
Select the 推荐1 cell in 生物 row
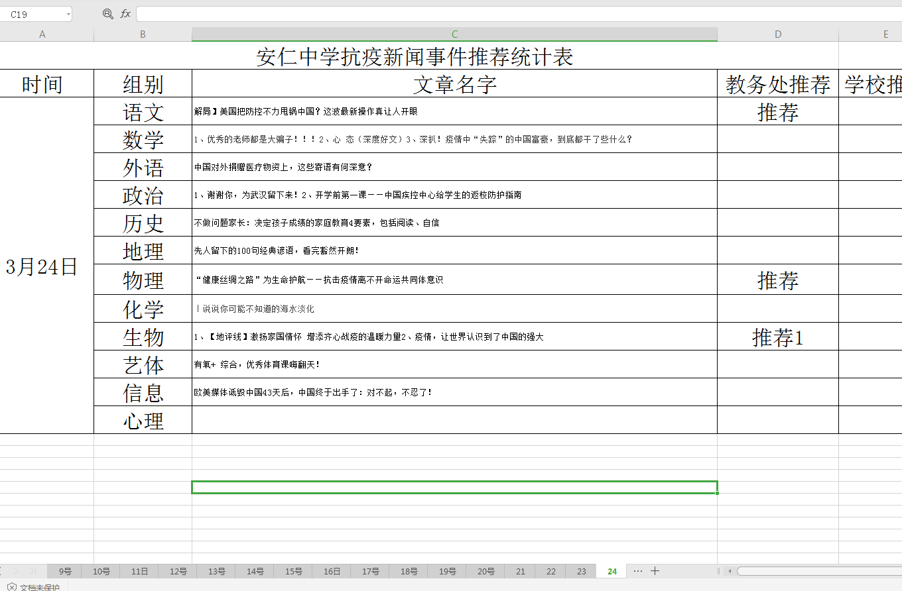pos(777,337)
